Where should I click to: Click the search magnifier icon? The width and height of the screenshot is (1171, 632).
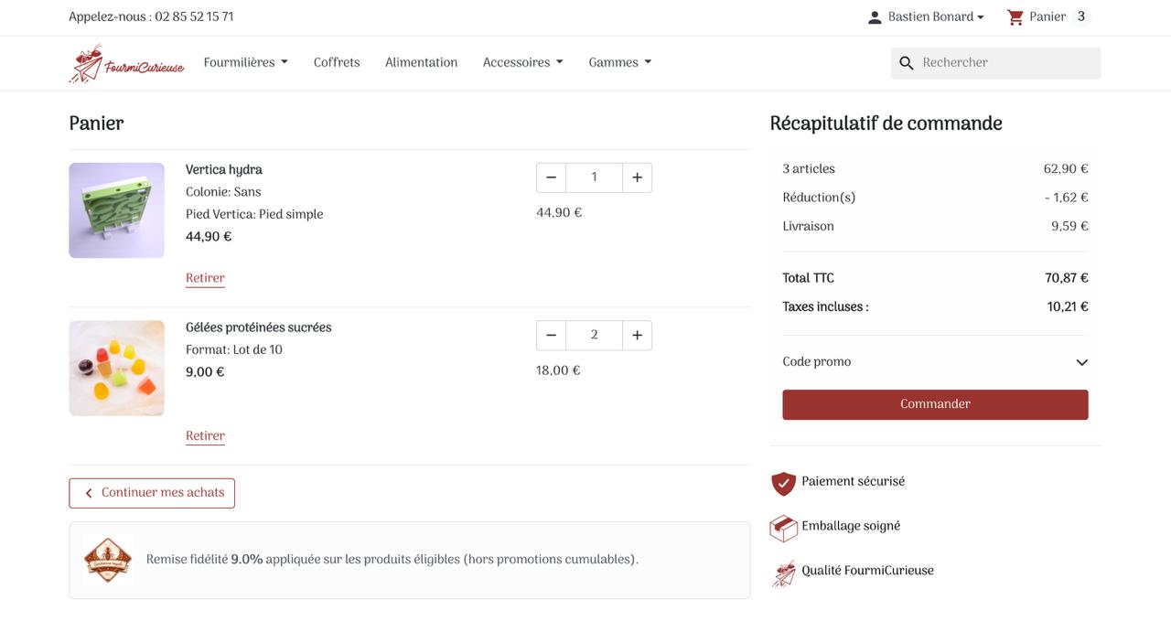click(907, 63)
